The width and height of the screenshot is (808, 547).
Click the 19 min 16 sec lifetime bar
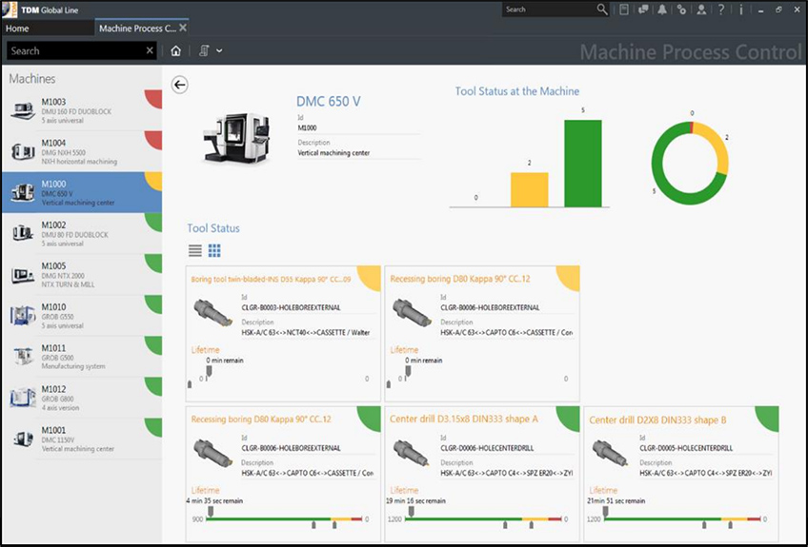483,519
